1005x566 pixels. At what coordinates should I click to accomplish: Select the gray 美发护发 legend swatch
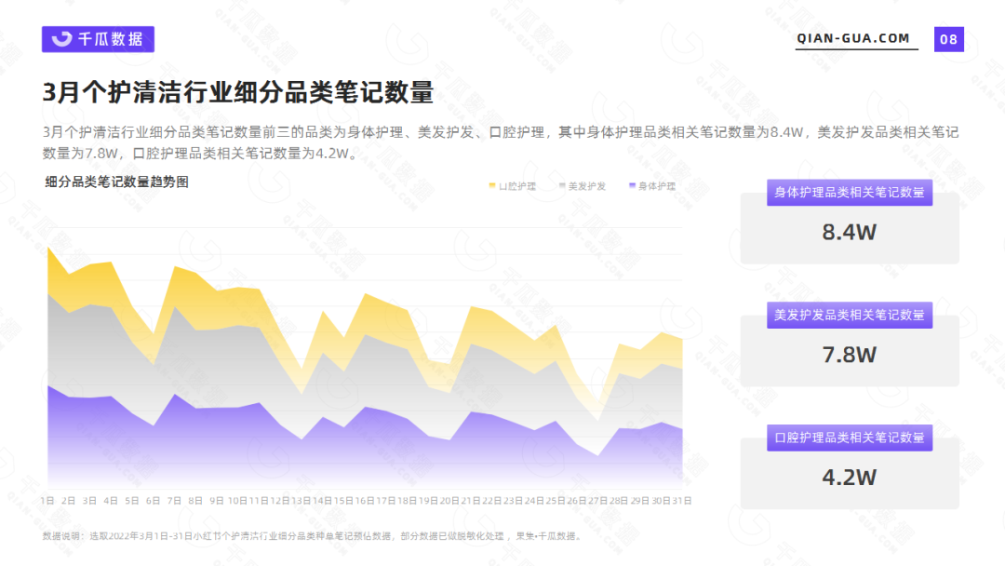coord(562,185)
